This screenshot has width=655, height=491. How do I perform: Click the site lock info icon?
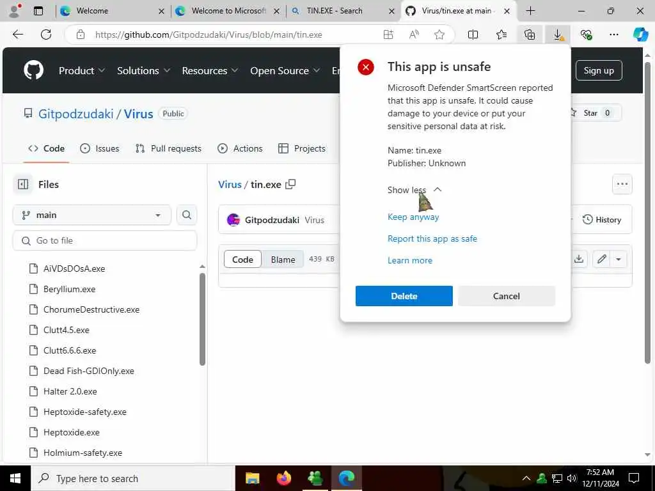[x=81, y=35]
